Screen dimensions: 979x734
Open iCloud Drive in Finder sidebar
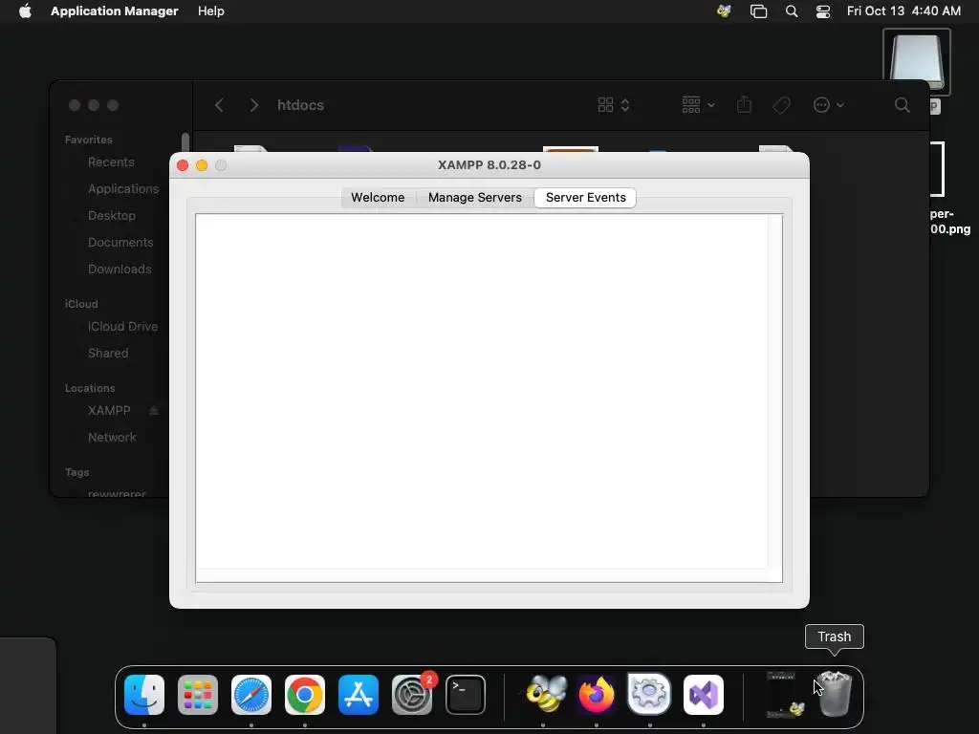pos(122,327)
